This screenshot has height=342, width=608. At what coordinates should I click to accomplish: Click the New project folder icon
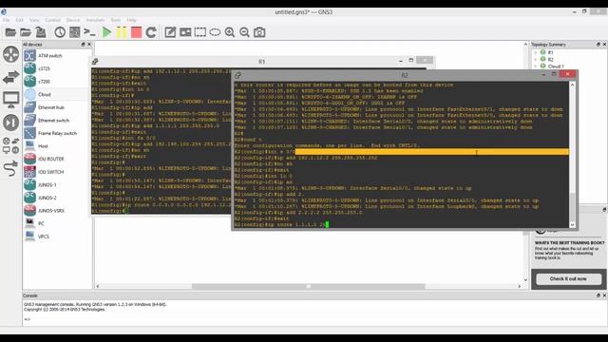[10, 32]
